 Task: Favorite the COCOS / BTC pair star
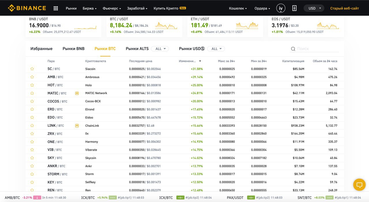(x=32, y=101)
